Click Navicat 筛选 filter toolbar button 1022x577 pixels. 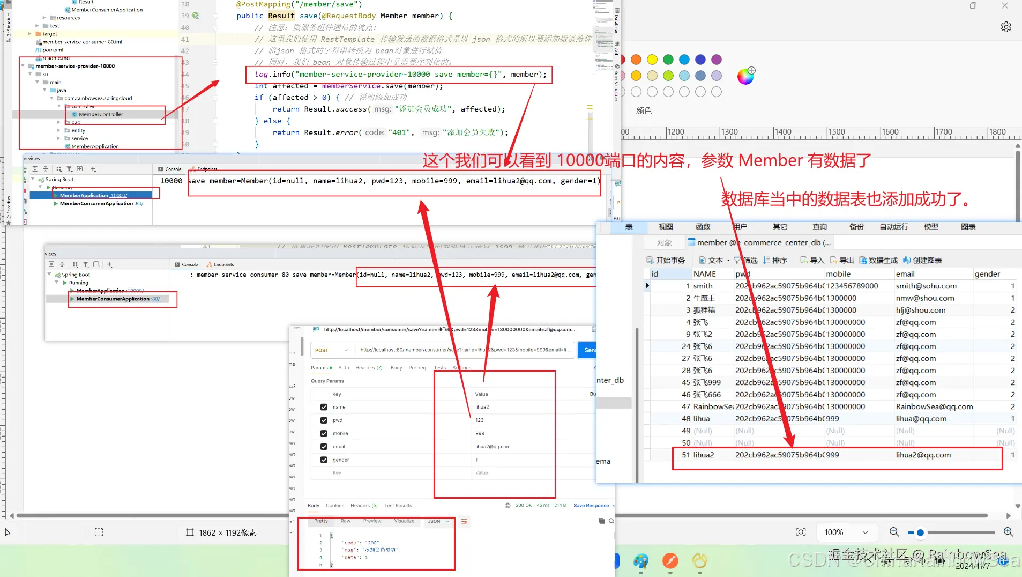click(x=745, y=260)
